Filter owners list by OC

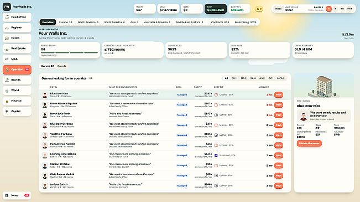pyautogui.click(x=271, y=78)
